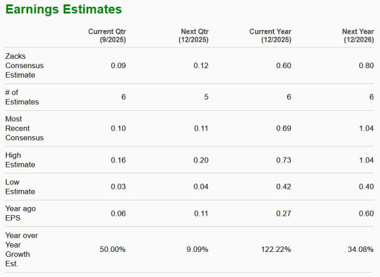Click the Year over Year Growth Est. label
The height and width of the screenshot is (277, 380).
coord(18,249)
